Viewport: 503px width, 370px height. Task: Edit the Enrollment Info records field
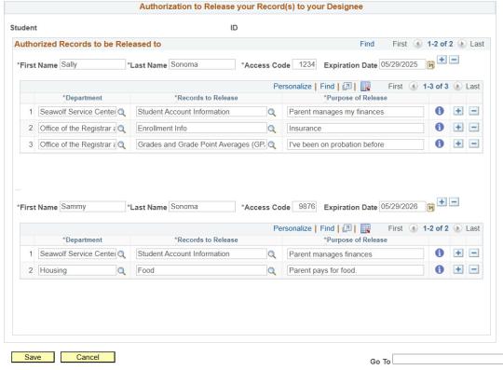[x=201, y=129]
